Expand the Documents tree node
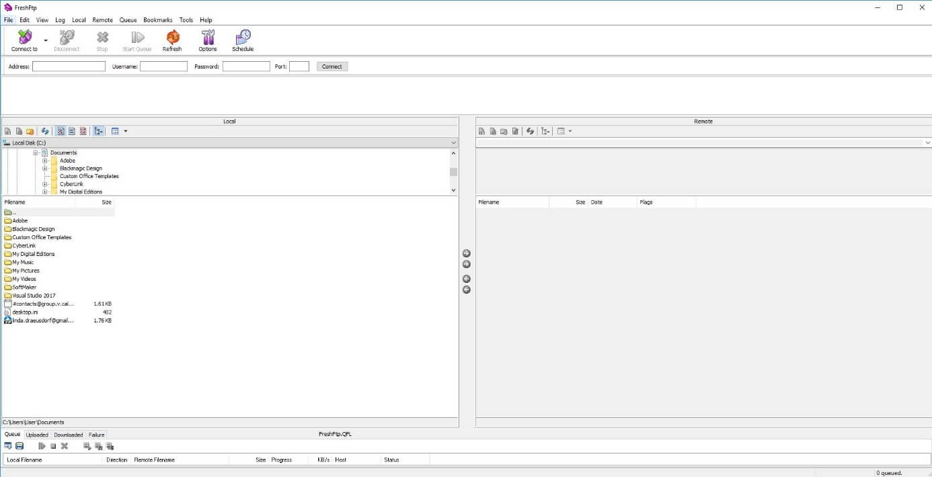Screen dimensions: 932x477 pos(36,153)
